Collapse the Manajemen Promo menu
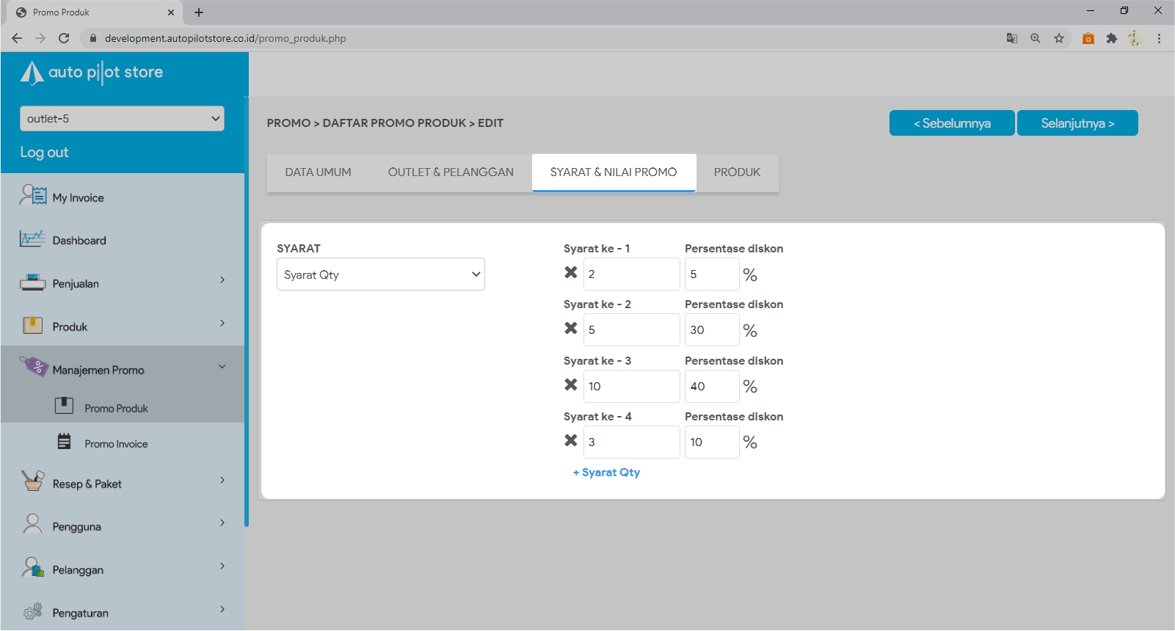 point(222,367)
